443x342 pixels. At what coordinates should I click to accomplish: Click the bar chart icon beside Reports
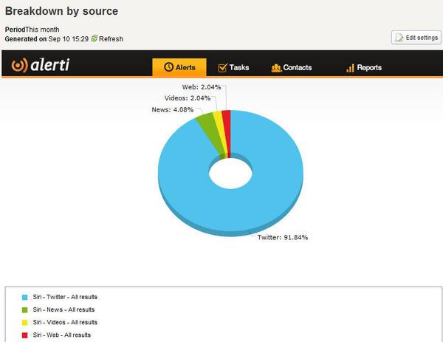[x=350, y=68]
